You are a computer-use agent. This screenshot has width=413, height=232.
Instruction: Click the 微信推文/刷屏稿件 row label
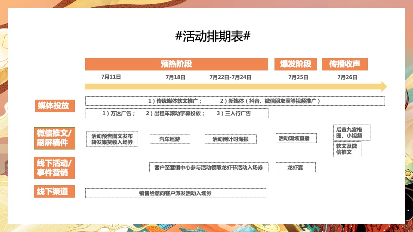[55, 138]
